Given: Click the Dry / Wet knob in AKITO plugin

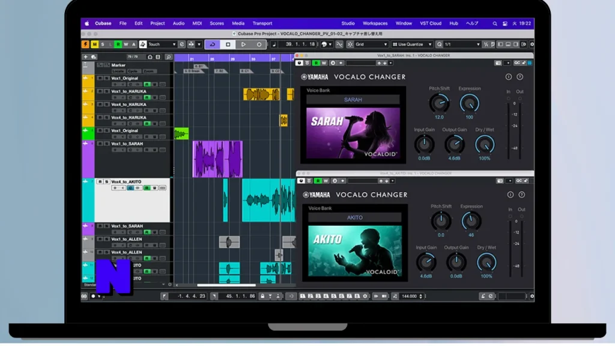Looking at the screenshot, I should (486, 262).
